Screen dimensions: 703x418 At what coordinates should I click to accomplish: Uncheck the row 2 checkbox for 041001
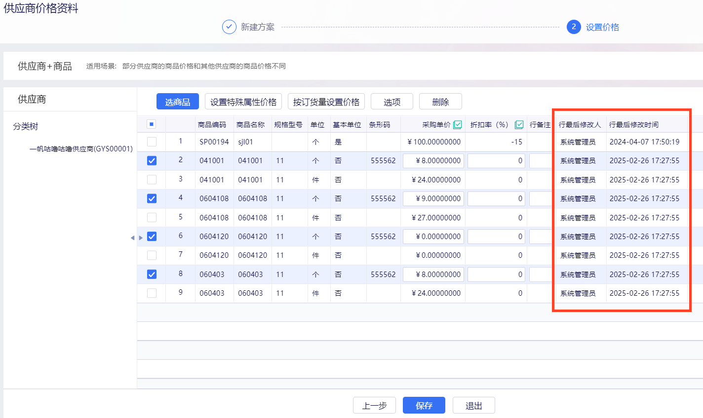point(152,161)
